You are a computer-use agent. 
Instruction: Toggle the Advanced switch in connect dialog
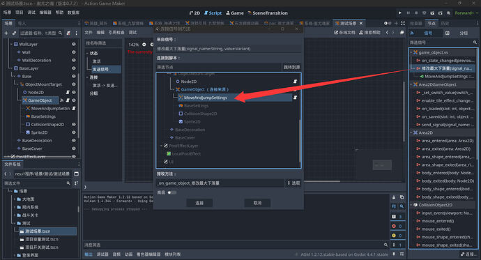click(171, 192)
